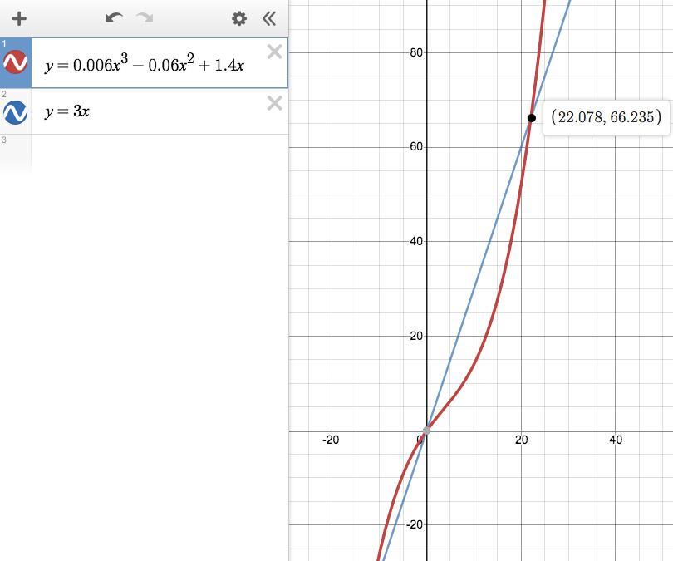
Task: Click the blue line near y=20
Action: coord(459,336)
